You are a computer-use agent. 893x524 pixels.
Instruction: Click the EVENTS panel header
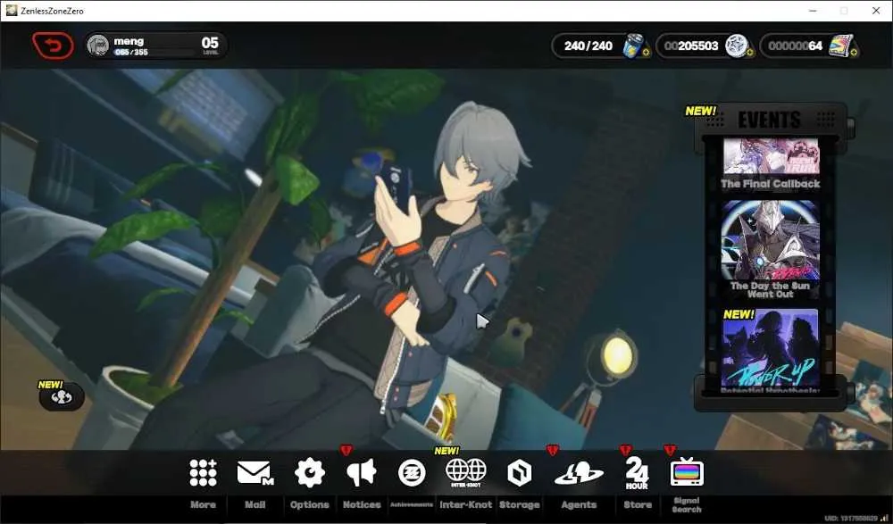coord(770,120)
